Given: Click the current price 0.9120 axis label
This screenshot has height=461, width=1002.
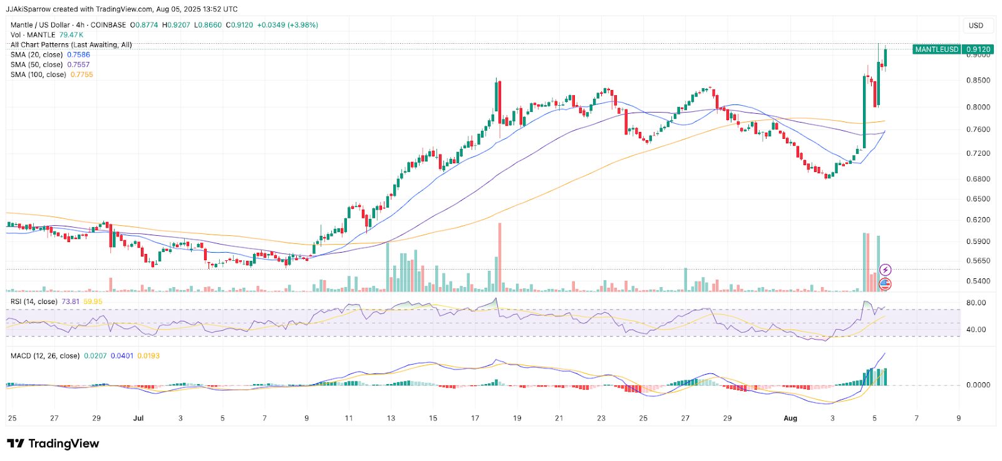Looking at the screenshot, I should (x=978, y=49).
